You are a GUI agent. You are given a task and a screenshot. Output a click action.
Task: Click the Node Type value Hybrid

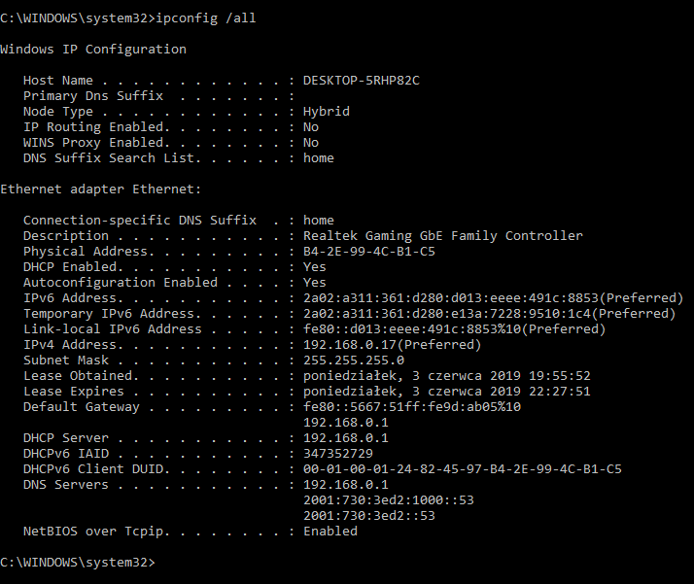coord(327,112)
